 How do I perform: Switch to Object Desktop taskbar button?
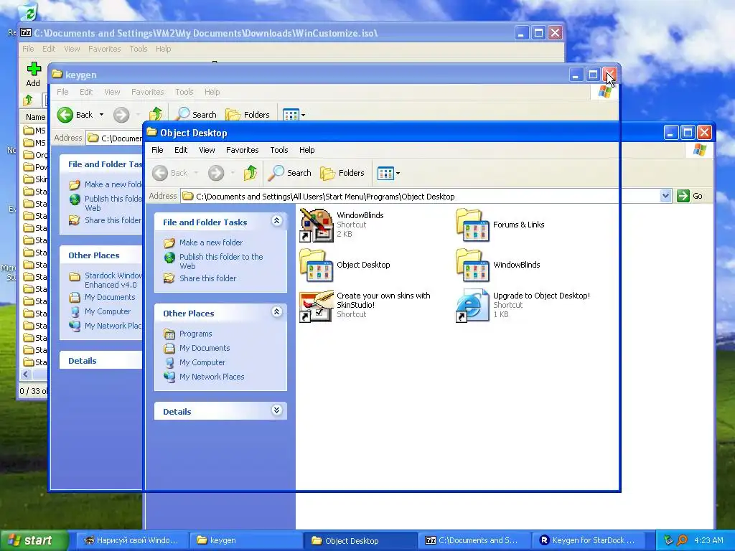[361, 540]
